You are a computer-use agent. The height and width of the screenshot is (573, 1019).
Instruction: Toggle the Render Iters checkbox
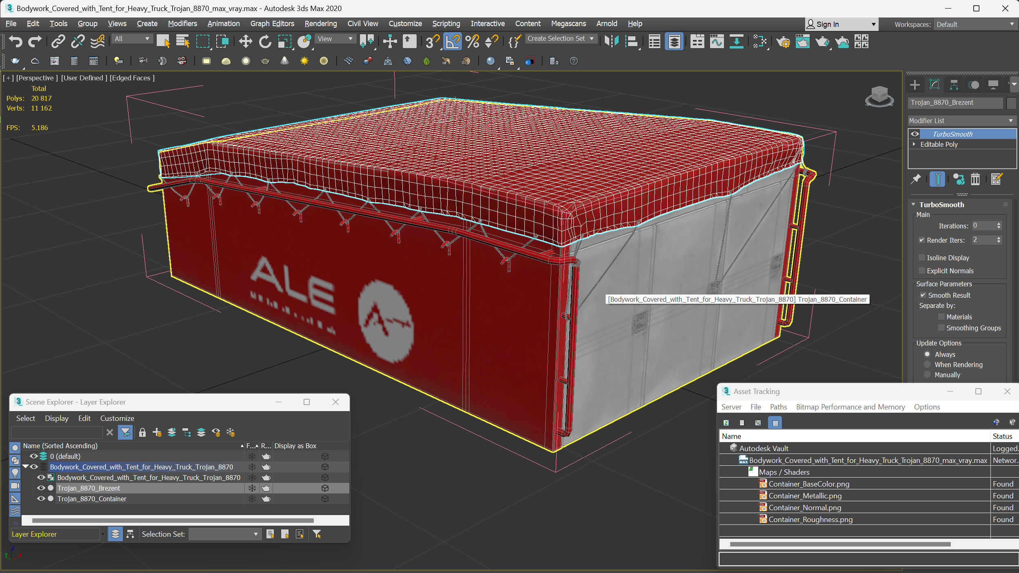click(x=921, y=240)
